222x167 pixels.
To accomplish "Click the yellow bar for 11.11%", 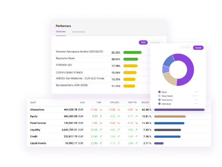I will 129,86.
